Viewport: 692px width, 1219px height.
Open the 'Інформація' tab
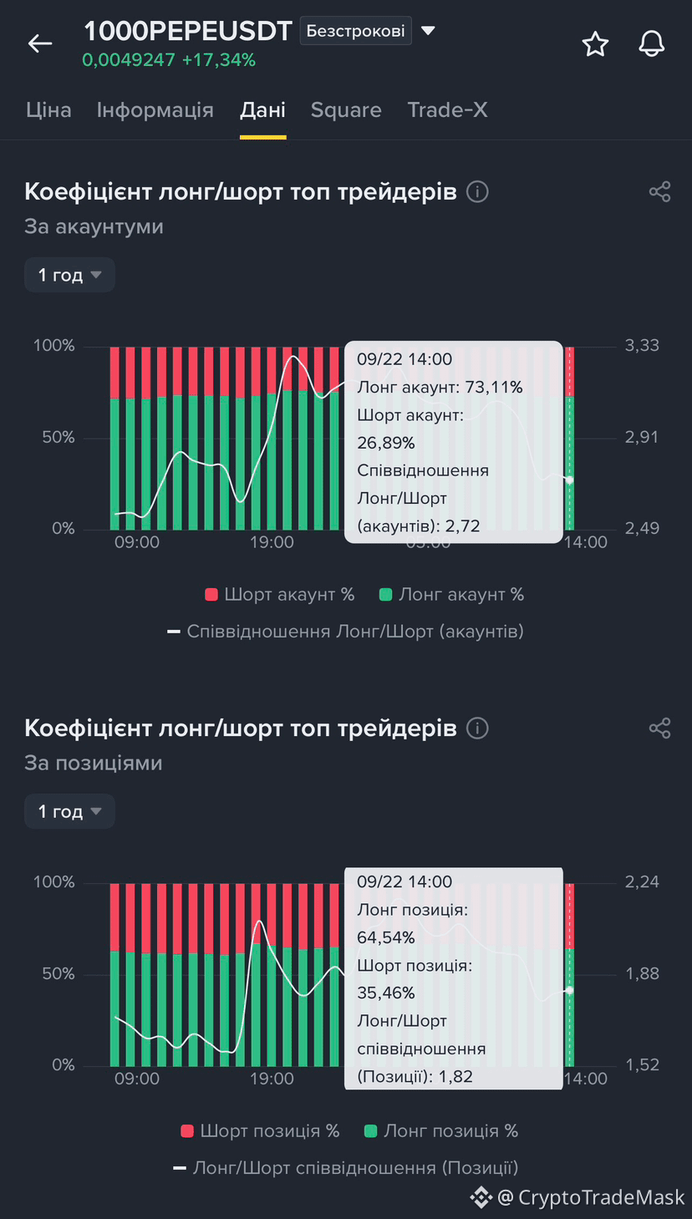(x=155, y=110)
